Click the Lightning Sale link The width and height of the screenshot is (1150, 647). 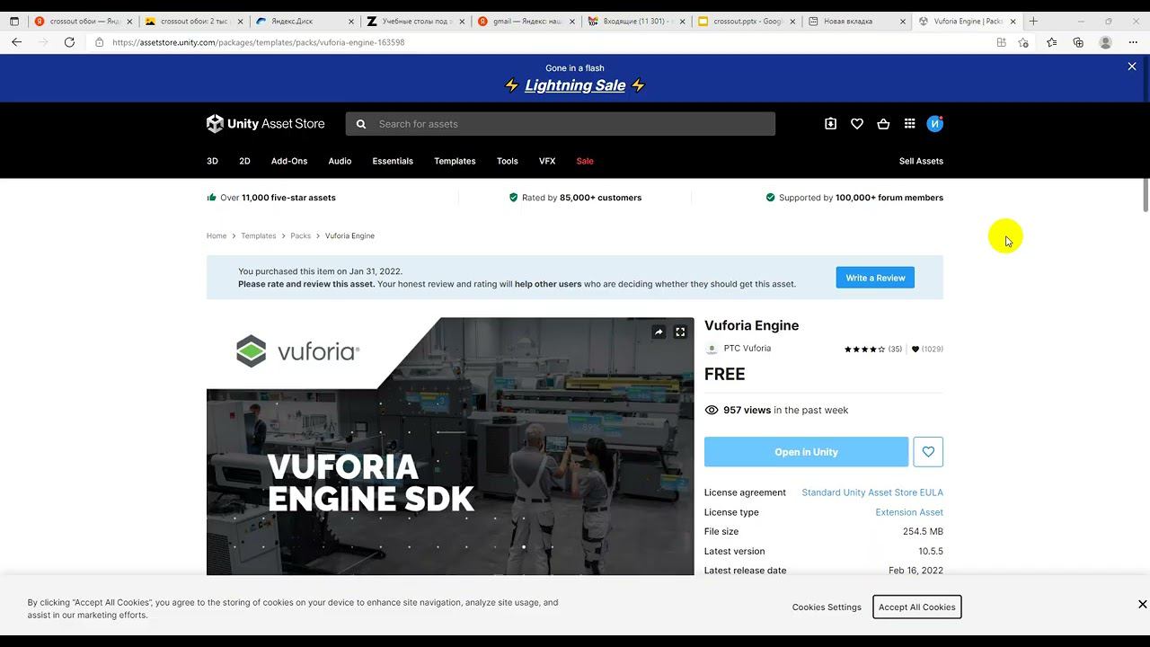pos(575,85)
